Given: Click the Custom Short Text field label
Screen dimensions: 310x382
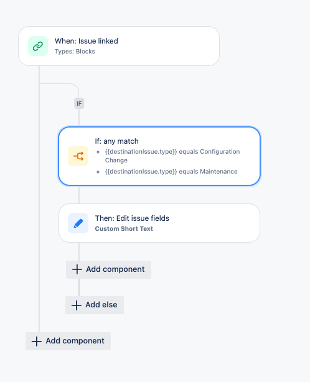Looking at the screenshot, I should [124, 229].
